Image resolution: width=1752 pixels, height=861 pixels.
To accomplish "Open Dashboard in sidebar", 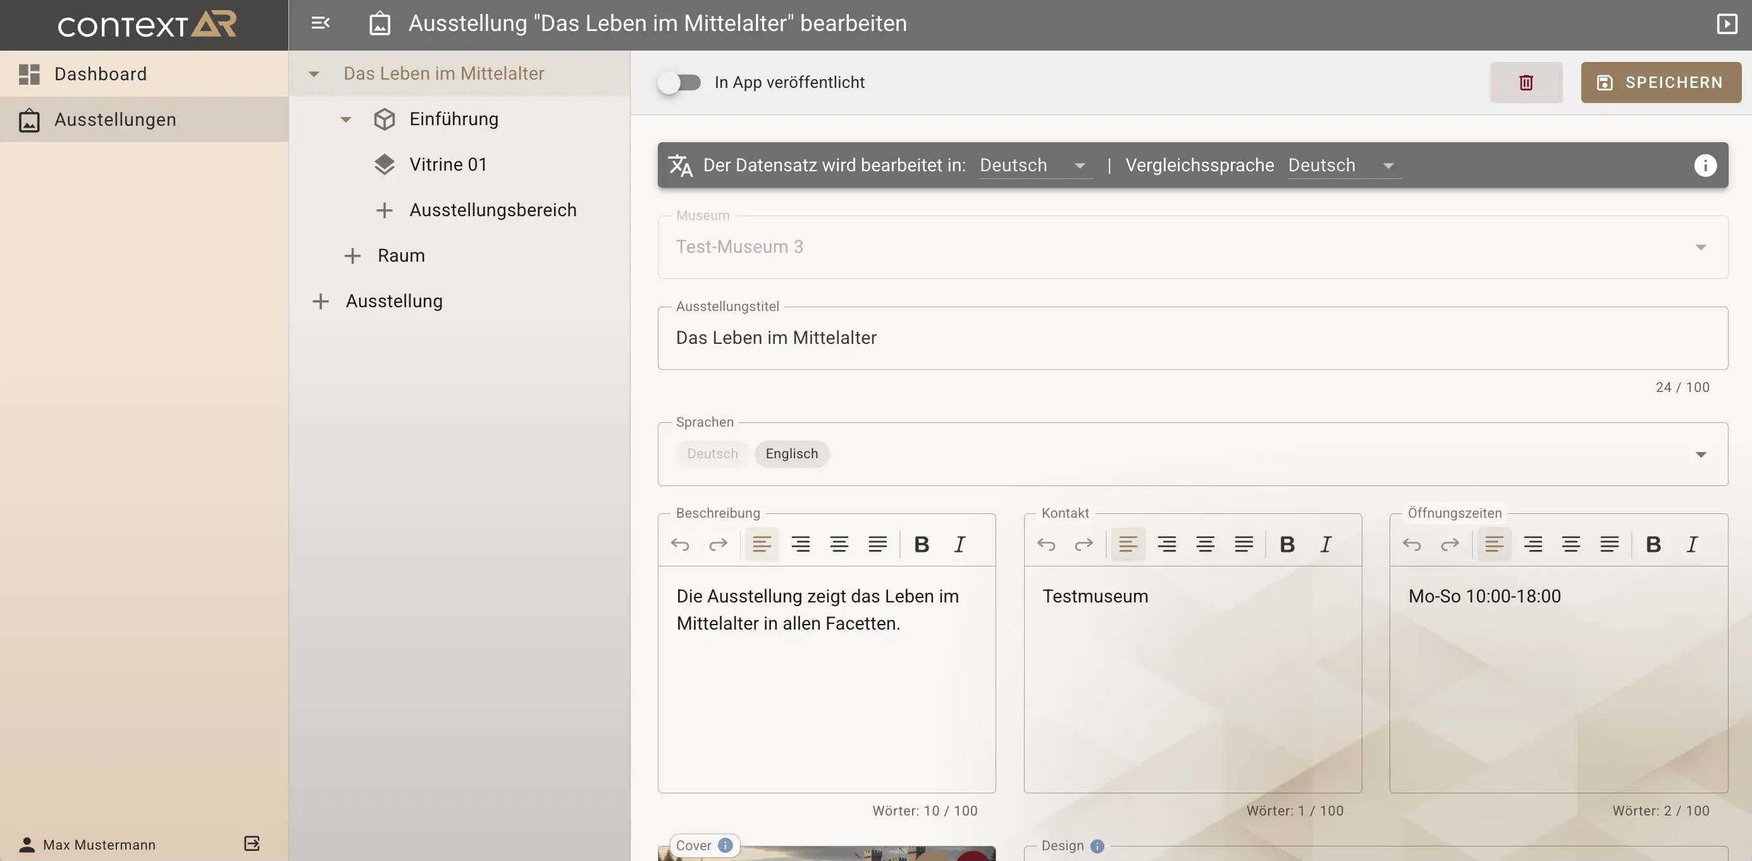I will click(x=101, y=73).
